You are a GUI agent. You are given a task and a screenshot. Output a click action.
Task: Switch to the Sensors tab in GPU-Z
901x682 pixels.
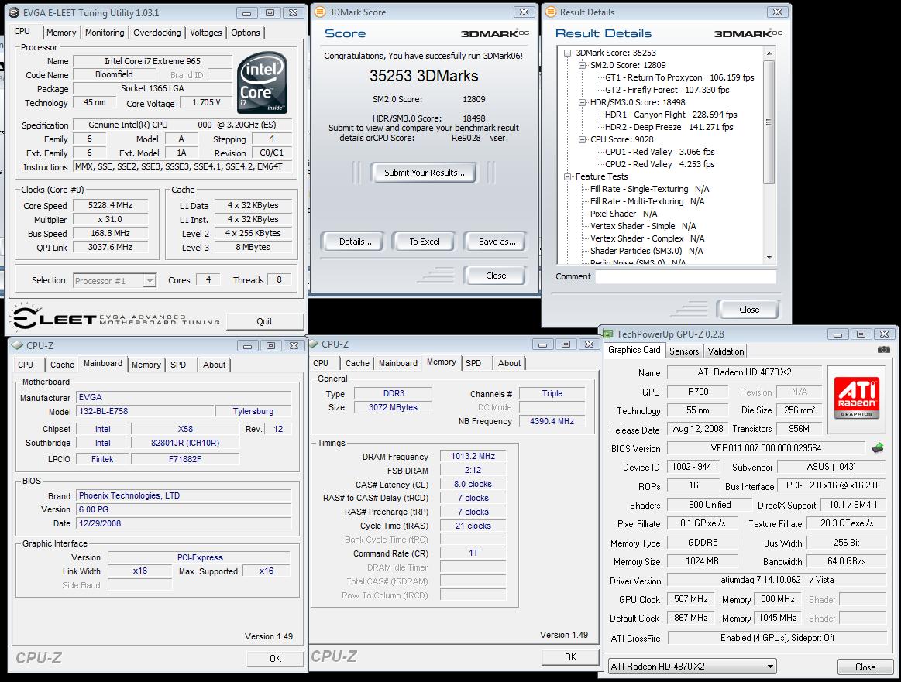pos(684,351)
